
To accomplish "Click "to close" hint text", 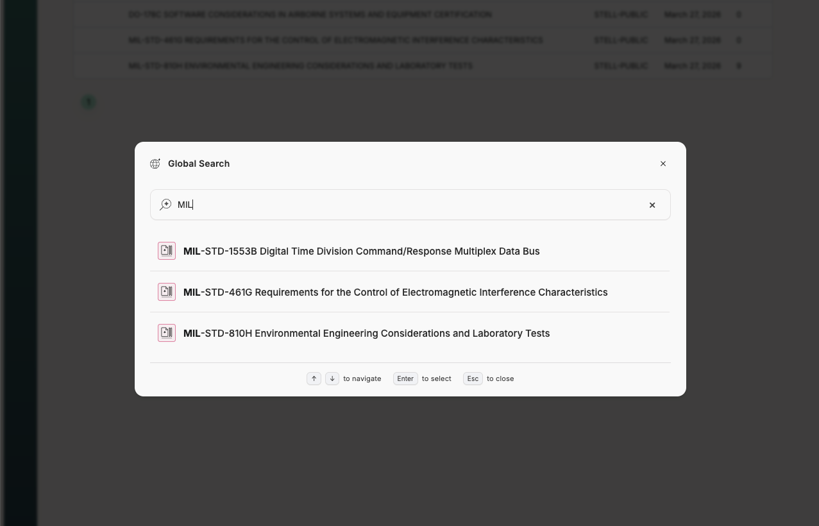I will (500, 378).
